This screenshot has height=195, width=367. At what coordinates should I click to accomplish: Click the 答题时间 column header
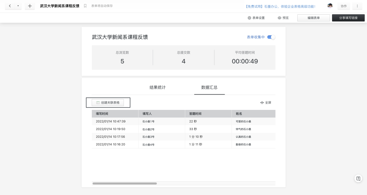point(208,114)
